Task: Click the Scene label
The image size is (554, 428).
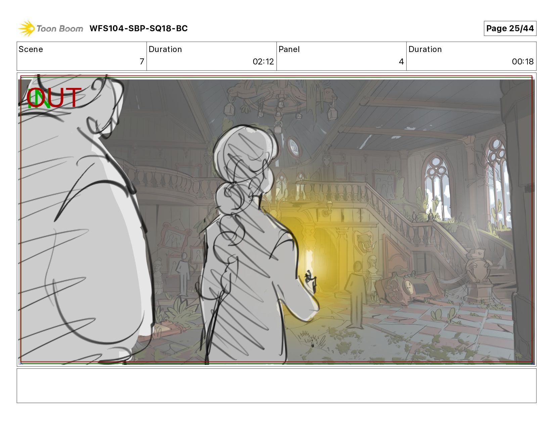Action: point(31,49)
